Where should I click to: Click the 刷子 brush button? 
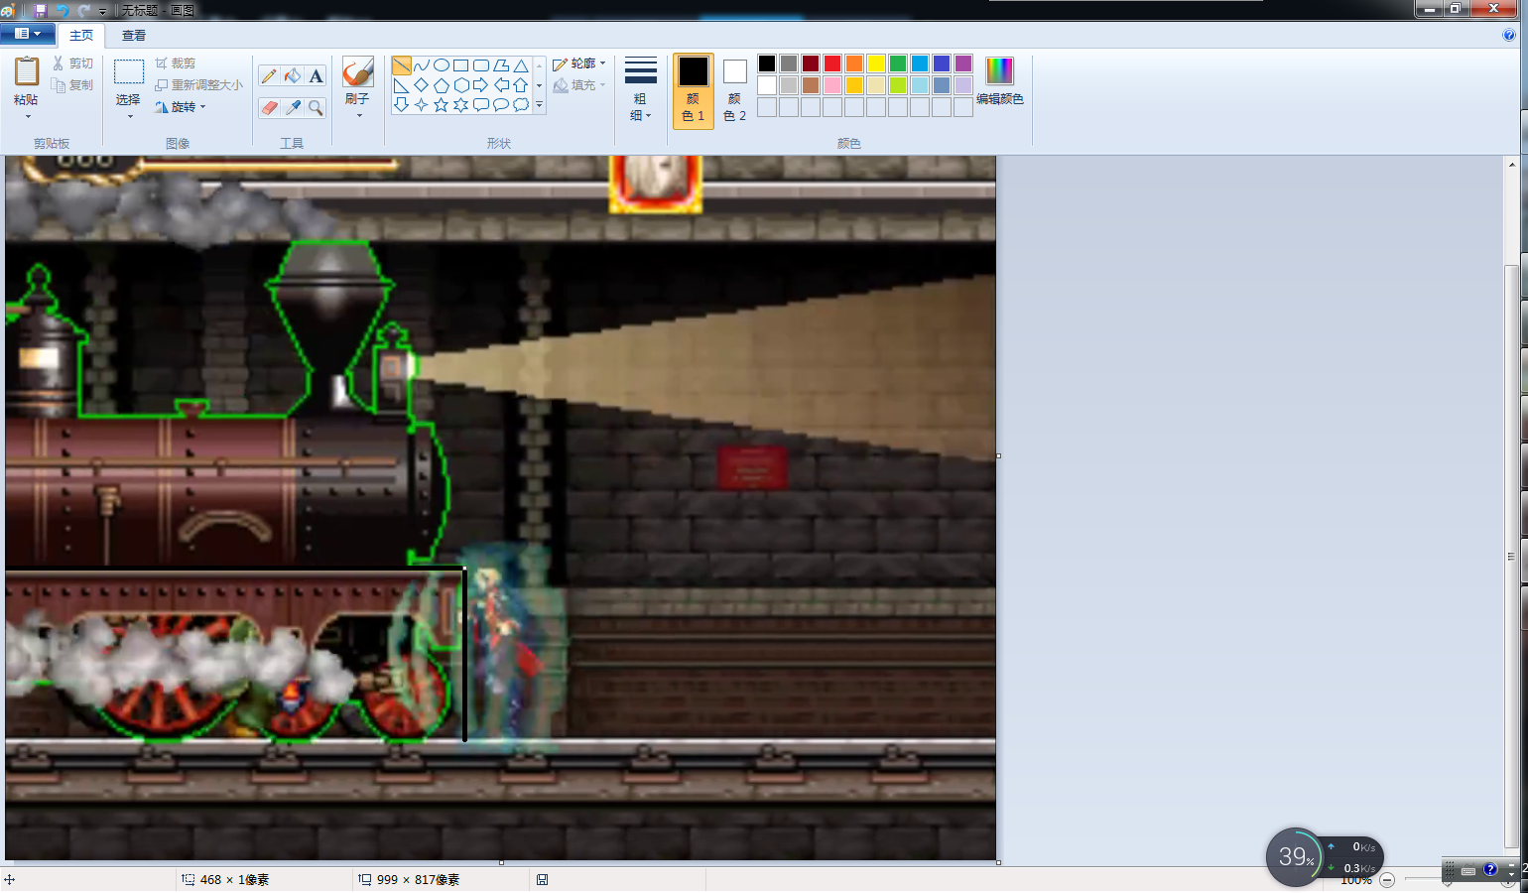click(x=358, y=81)
